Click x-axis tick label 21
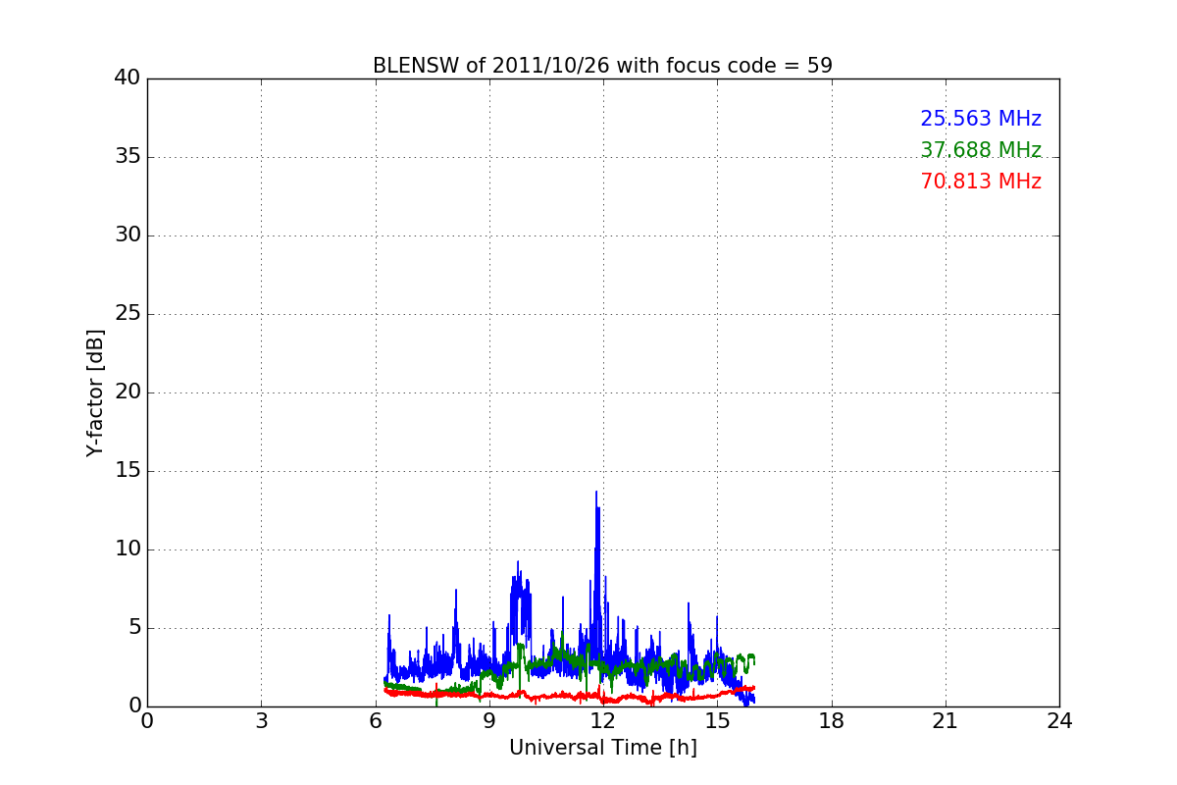The width and height of the screenshot is (1177, 785). pyautogui.click(x=946, y=721)
